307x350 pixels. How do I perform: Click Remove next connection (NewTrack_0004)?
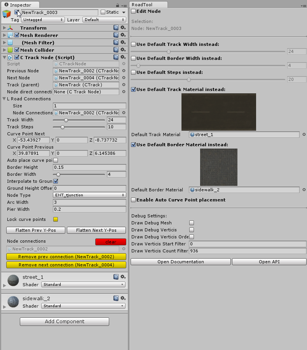click(66, 265)
